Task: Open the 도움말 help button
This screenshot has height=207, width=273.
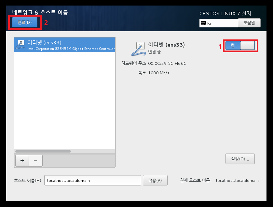Action: click(x=249, y=23)
